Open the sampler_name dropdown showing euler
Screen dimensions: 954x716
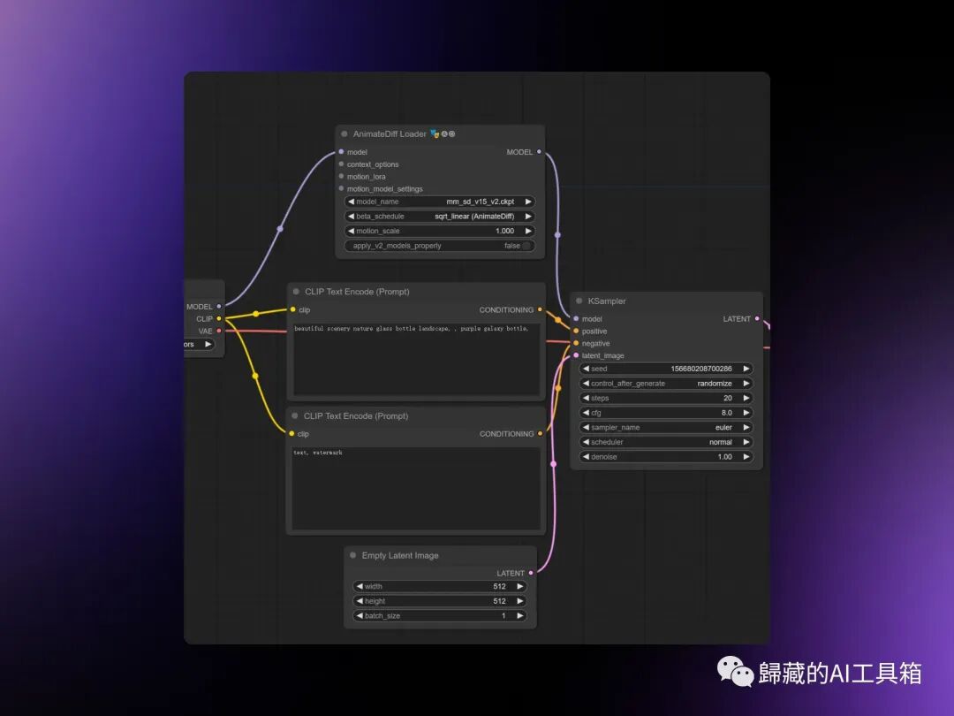pos(666,428)
